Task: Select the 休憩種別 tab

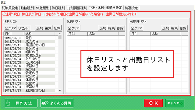Action: 43,8
